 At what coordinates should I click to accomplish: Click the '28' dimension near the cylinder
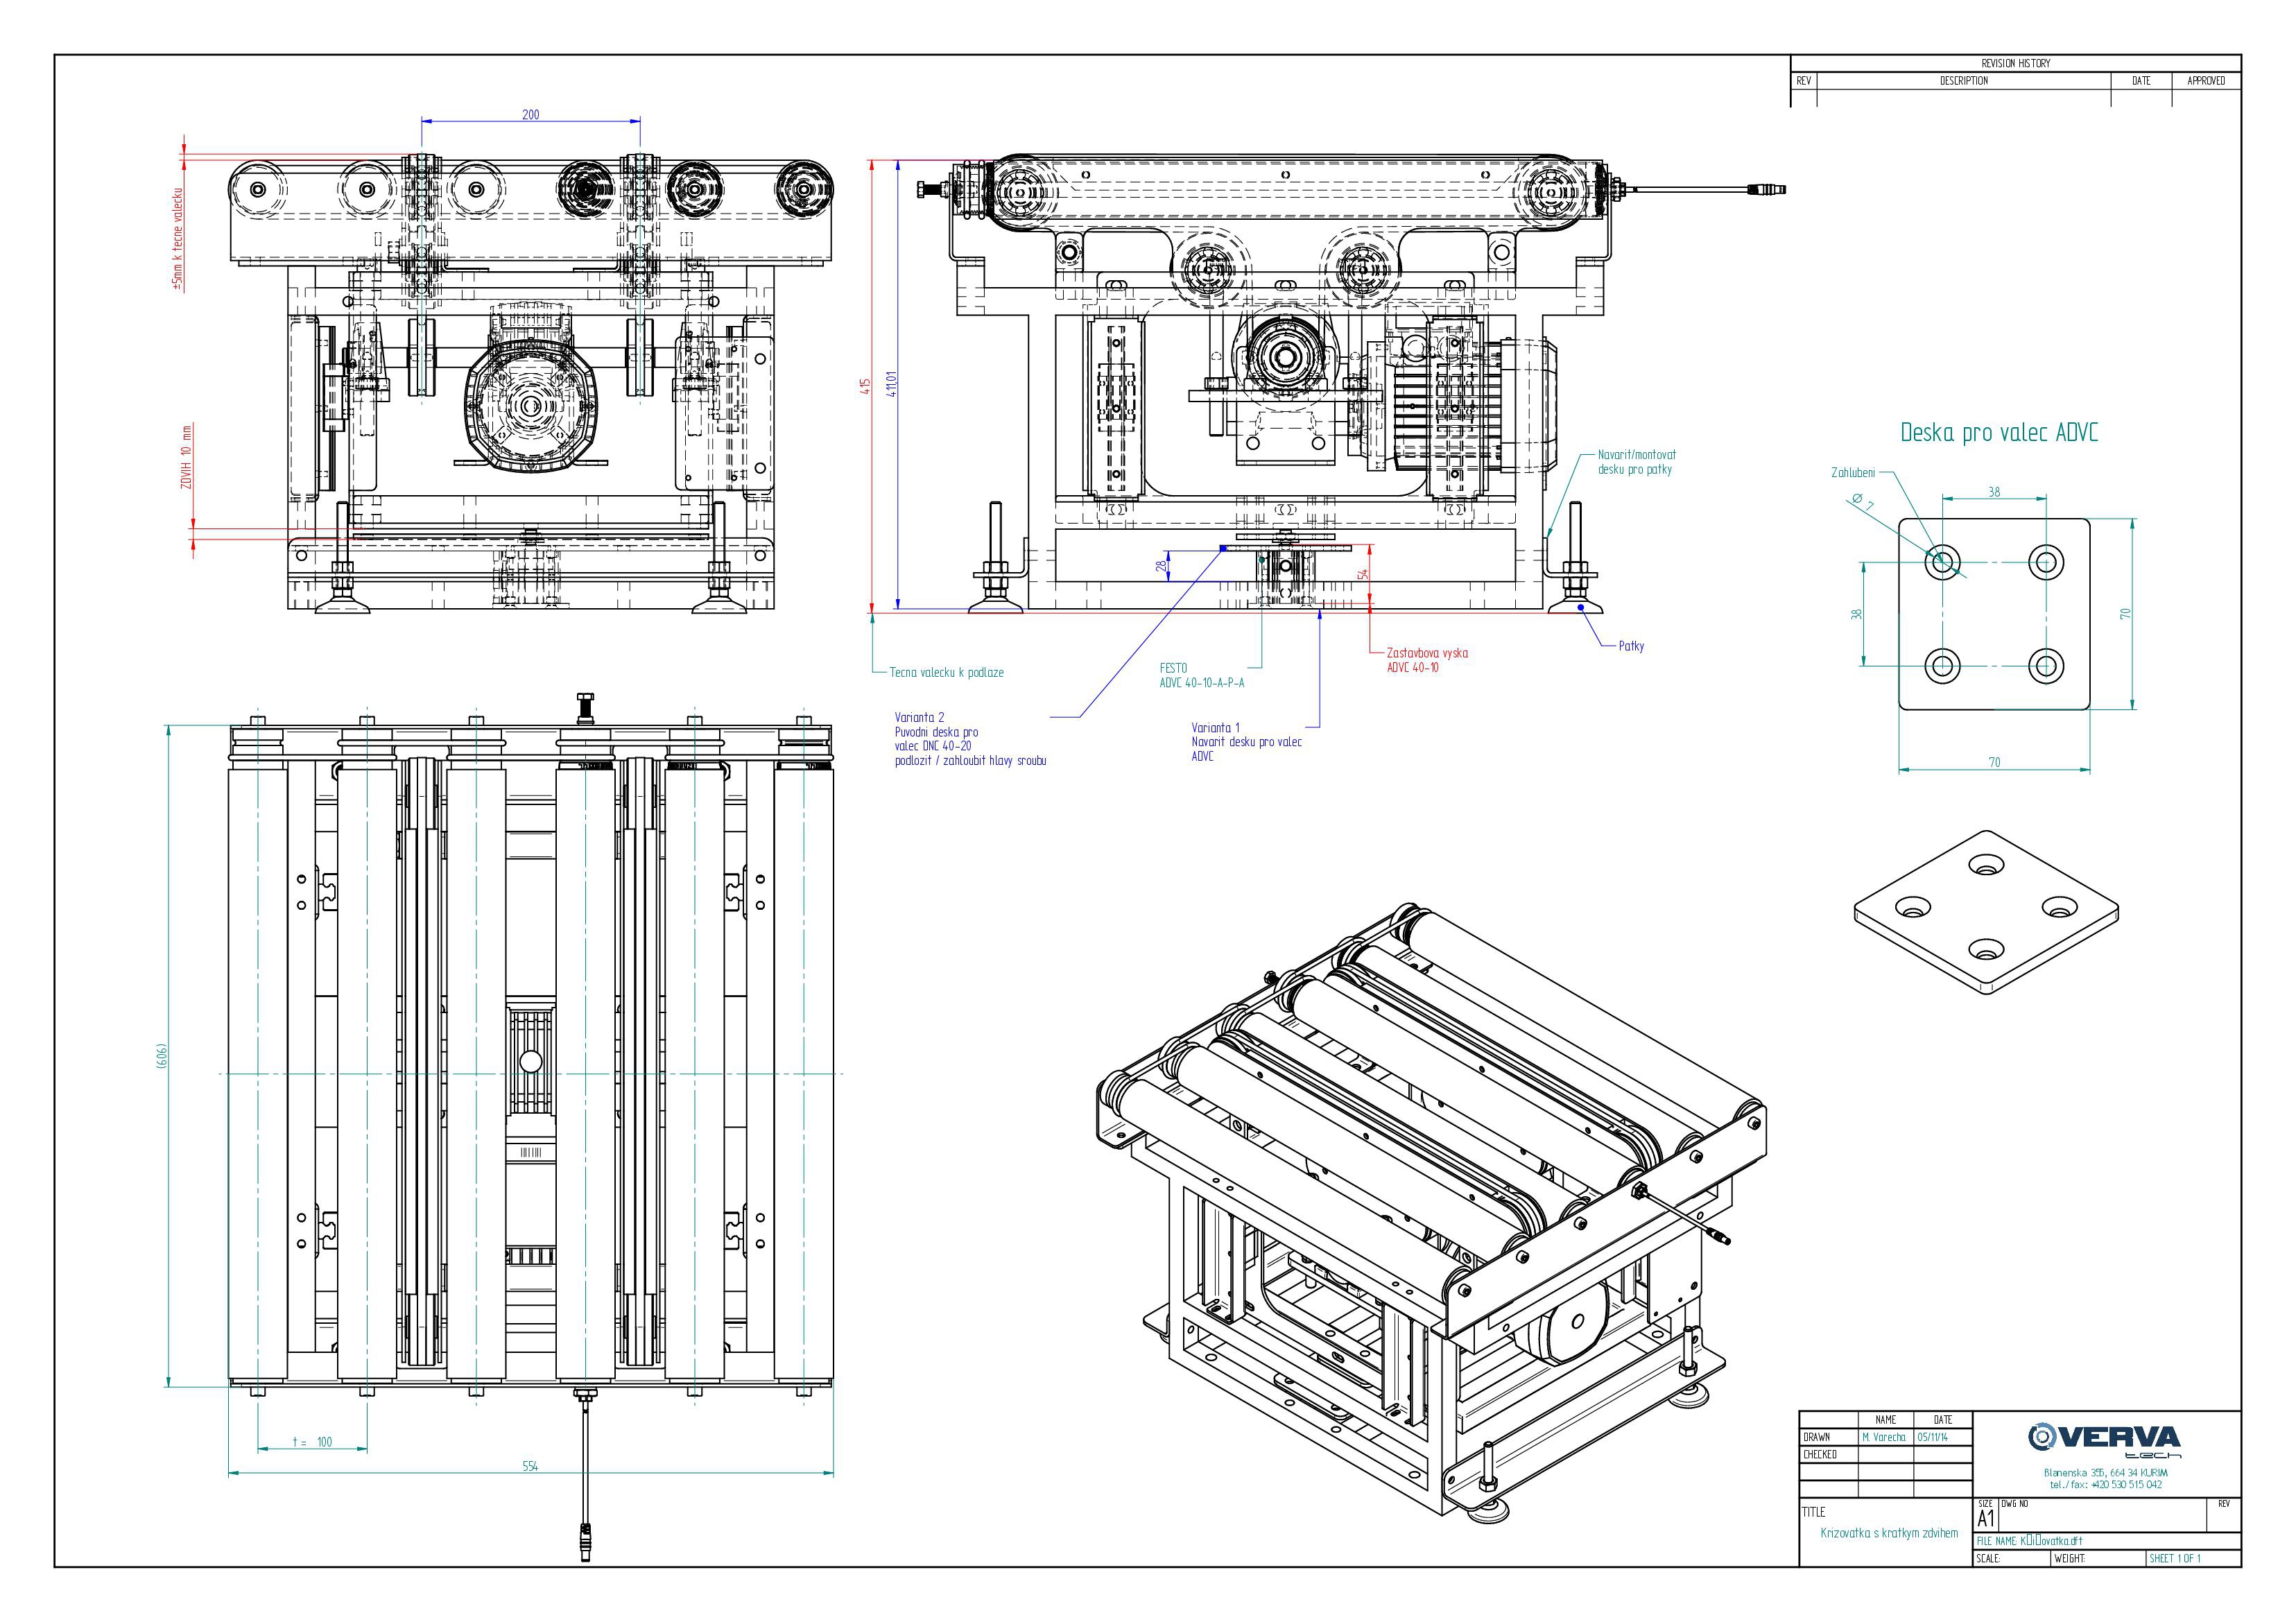(x=1161, y=566)
